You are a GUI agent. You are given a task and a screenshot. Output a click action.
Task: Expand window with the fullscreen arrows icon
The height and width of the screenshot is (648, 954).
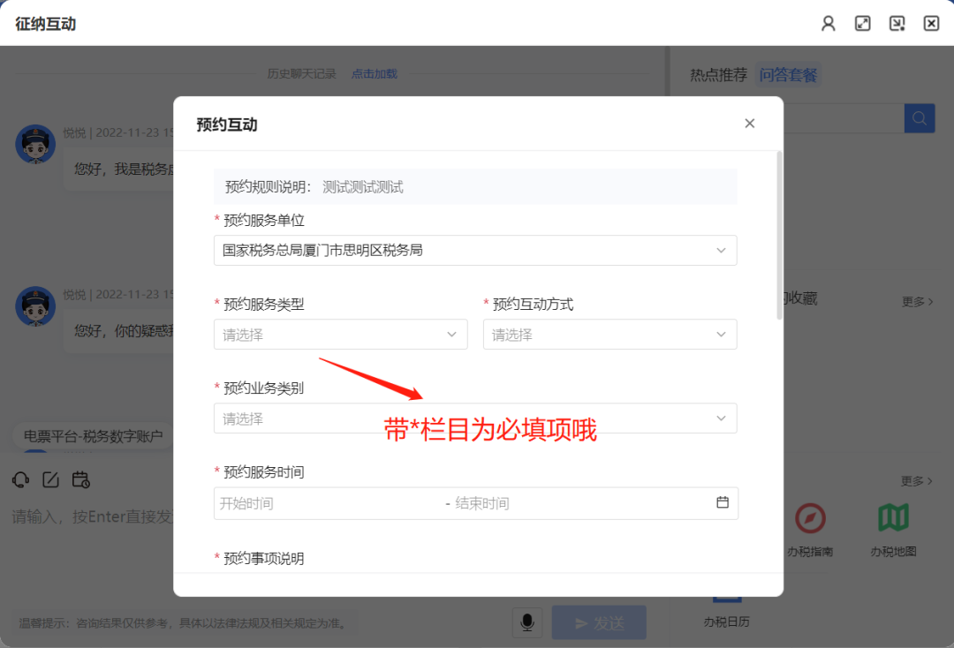863,24
